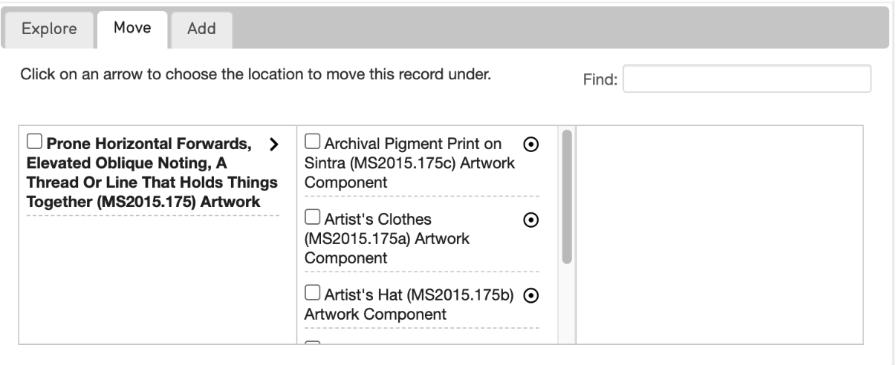Check the Prone Horizontal Forwards checkbox
The image size is (896, 365).
click(33, 141)
